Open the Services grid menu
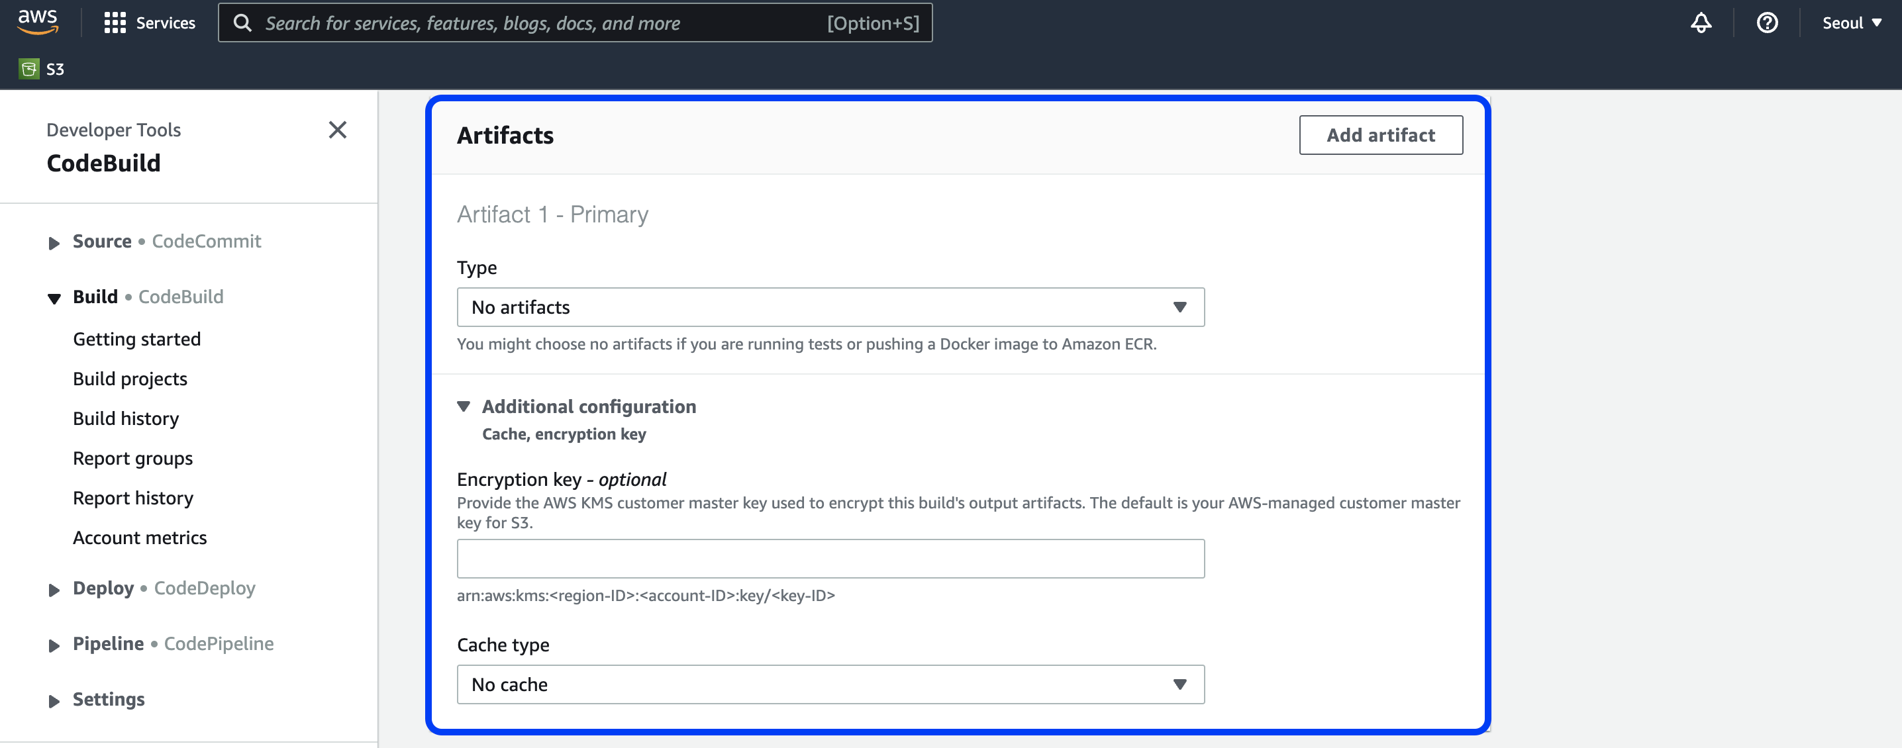 pyautogui.click(x=115, y=23)
